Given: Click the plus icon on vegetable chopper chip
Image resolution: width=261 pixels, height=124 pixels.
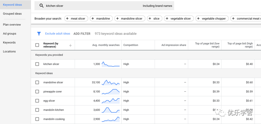Looking at the screenshot, I should tap(198, 18).
